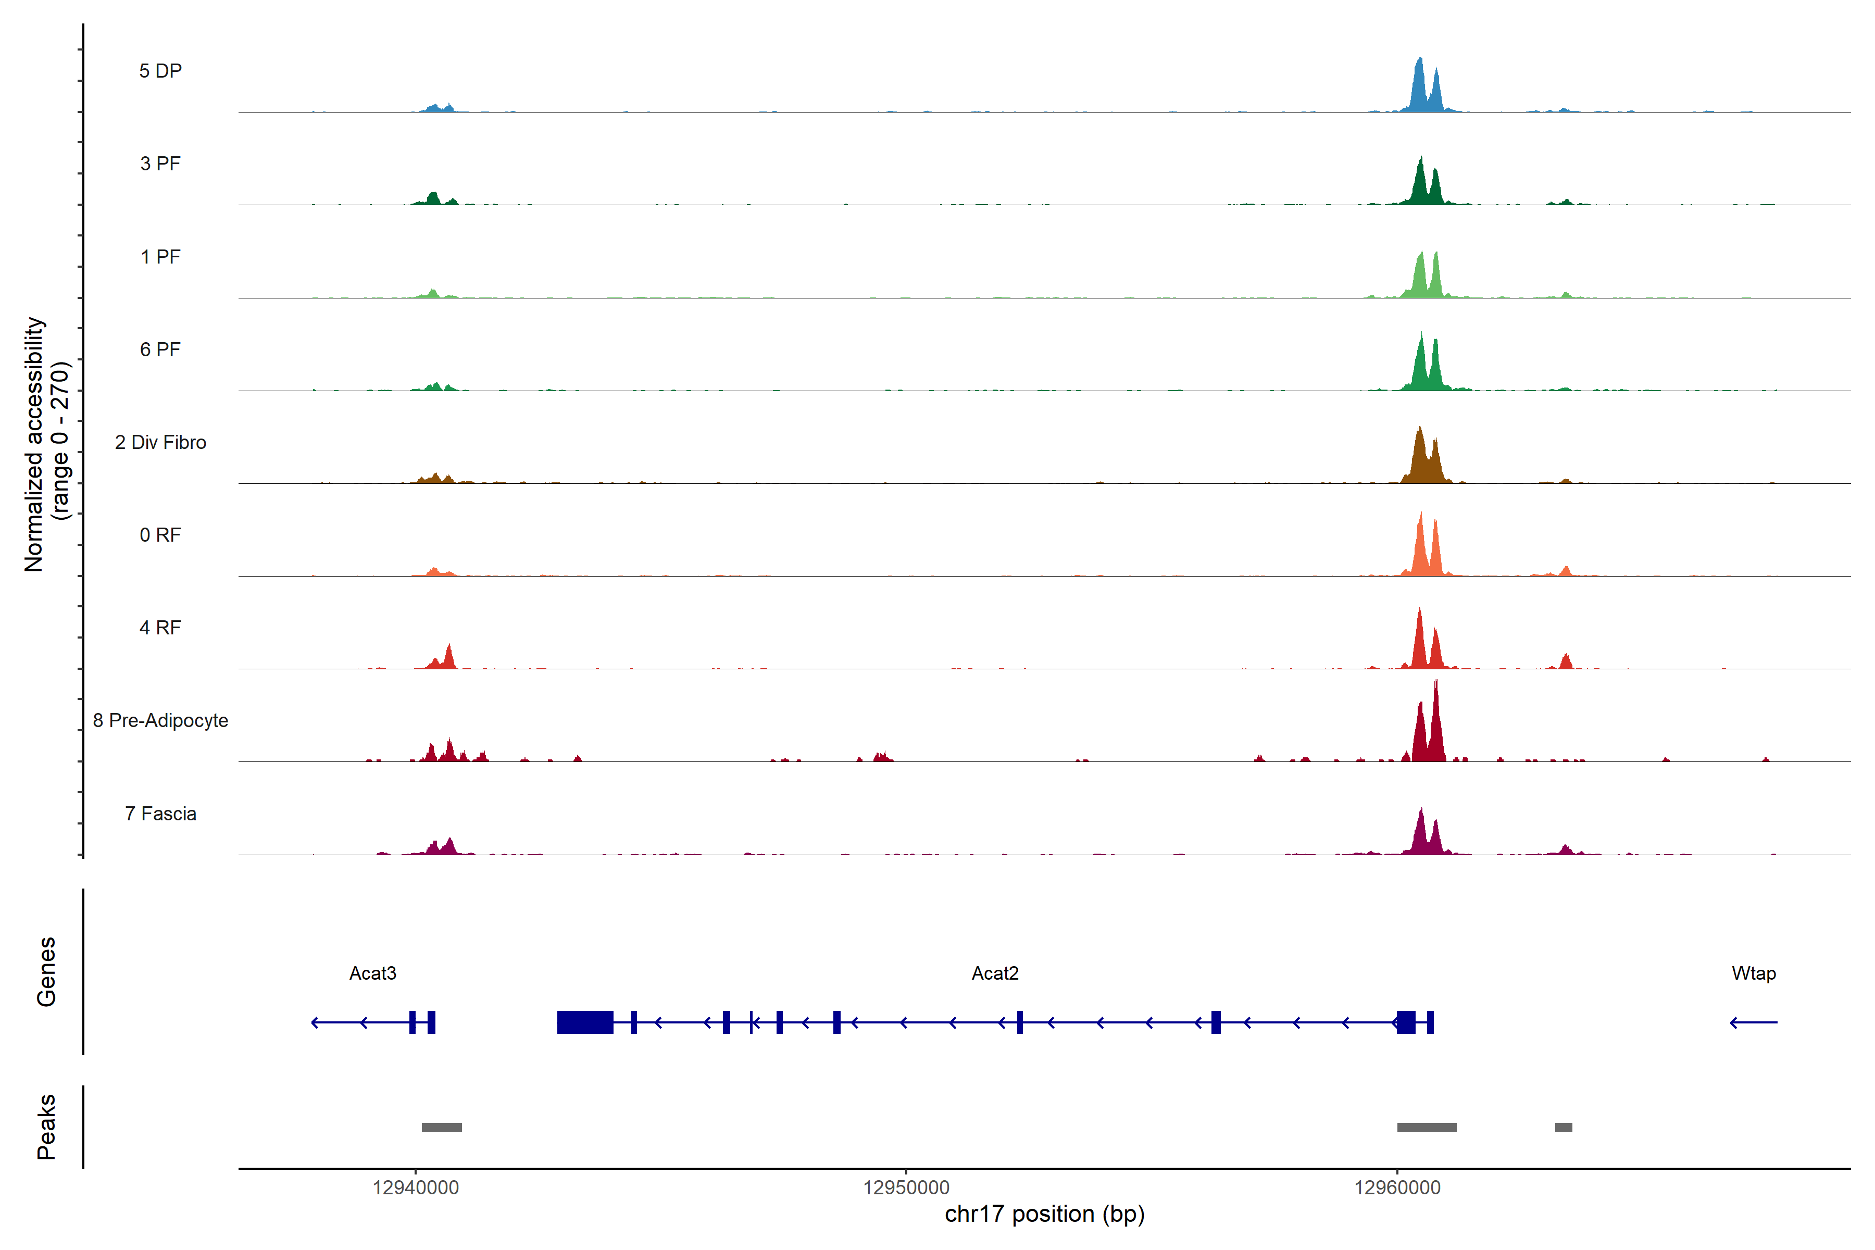1875x1250 pixels.
Task: Click the 2 Div Fibro label
Action: 160,442
